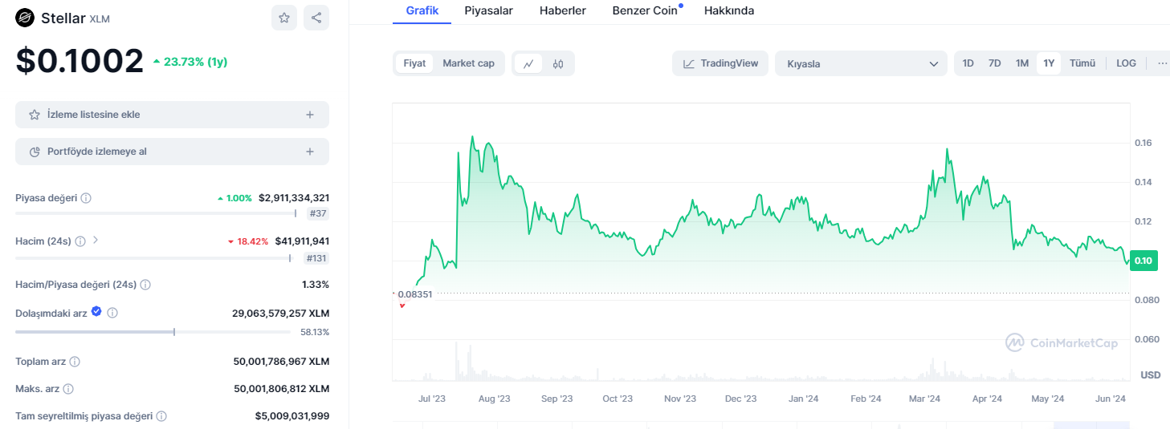Select the 1M time range
The height and width of the screenshot is (429, 1170).
(x=1021, y=63)
